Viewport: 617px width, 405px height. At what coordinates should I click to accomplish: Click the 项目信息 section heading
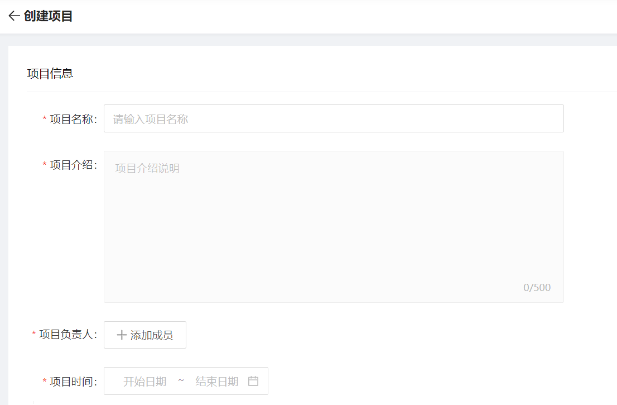(50, 74)
